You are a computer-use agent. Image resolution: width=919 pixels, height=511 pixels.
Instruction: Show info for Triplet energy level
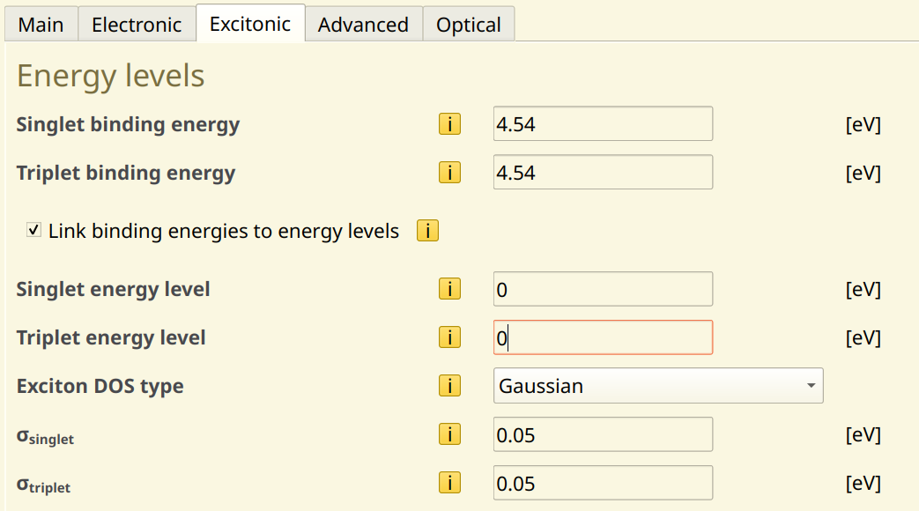coord(449,337)
